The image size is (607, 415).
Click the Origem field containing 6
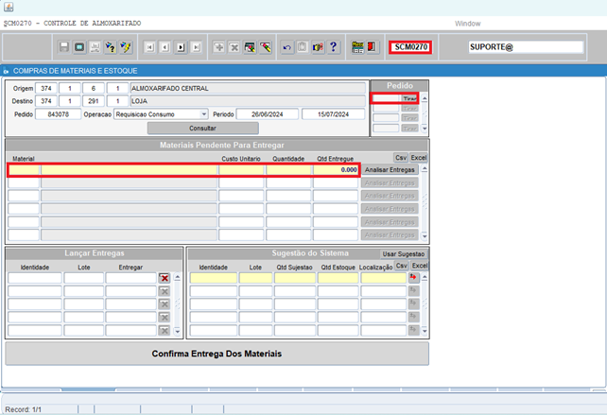94,88
